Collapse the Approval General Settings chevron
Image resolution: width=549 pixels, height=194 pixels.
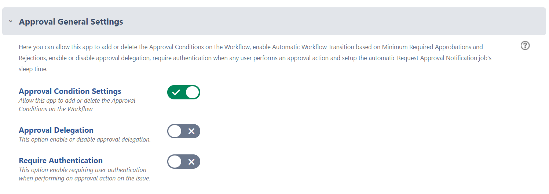pyautogui.click(x=11, y=22)
